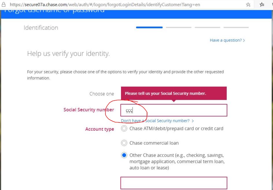Click the third progress step segment
The height and width of the screenshot is (190, 273).
207,27
